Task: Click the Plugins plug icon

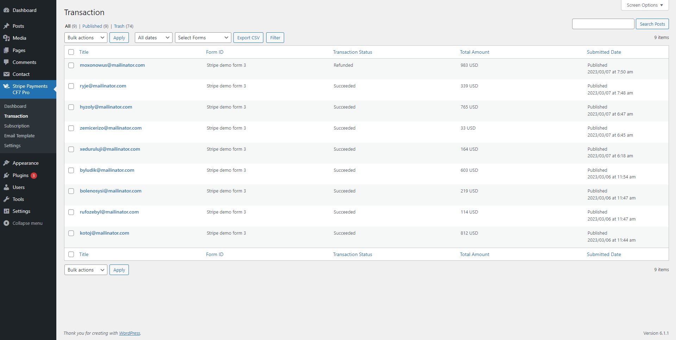Action: 6,175
